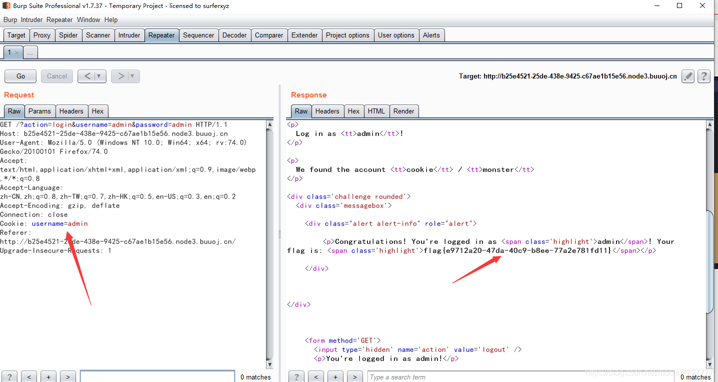Open the User options tab
This screenshot has width=718, height=382.
(396, 35)
